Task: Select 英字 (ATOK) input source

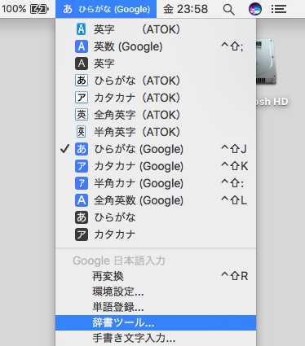Action: 156,29
